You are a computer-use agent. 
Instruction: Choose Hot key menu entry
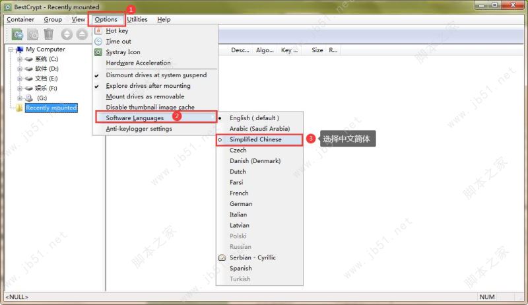click(x=155, y=30)
